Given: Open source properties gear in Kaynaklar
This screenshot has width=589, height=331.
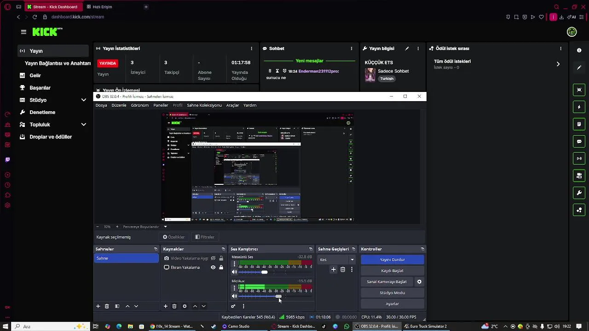Looking at the screenshot, I should point(185,306).
